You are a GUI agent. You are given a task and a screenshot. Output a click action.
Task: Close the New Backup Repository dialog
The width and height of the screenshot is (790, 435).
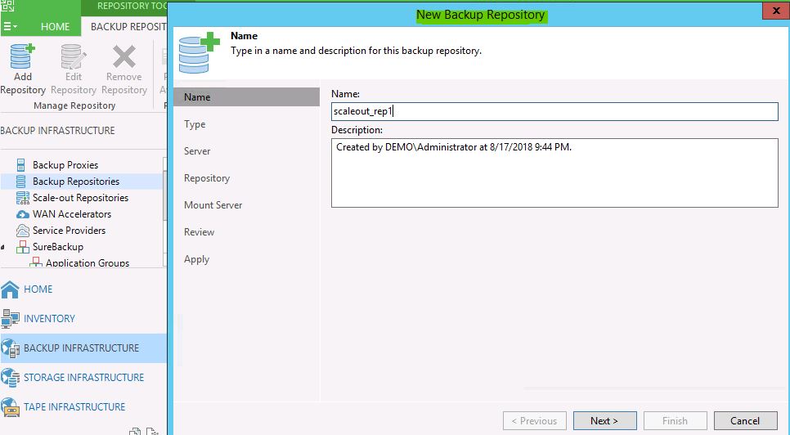(x=776, y=11)
